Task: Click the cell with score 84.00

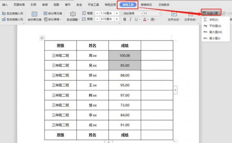Action: [125, 115]
